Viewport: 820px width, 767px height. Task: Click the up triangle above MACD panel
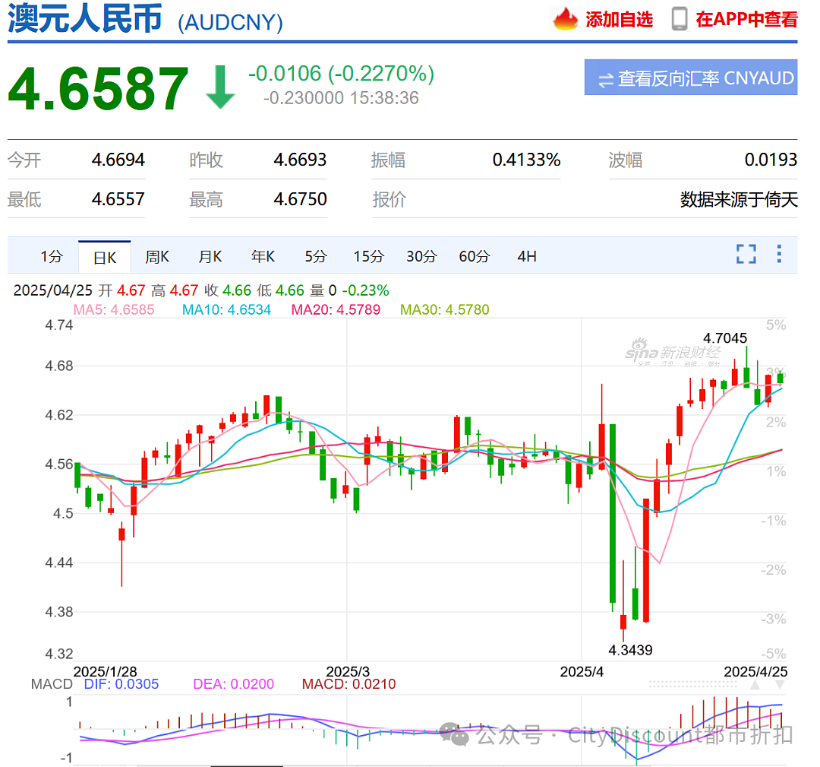click(x=755, y=685)
